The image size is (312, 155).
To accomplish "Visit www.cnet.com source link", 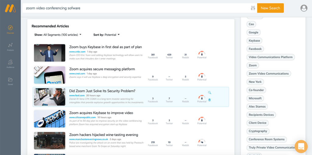I will point(77,74).
